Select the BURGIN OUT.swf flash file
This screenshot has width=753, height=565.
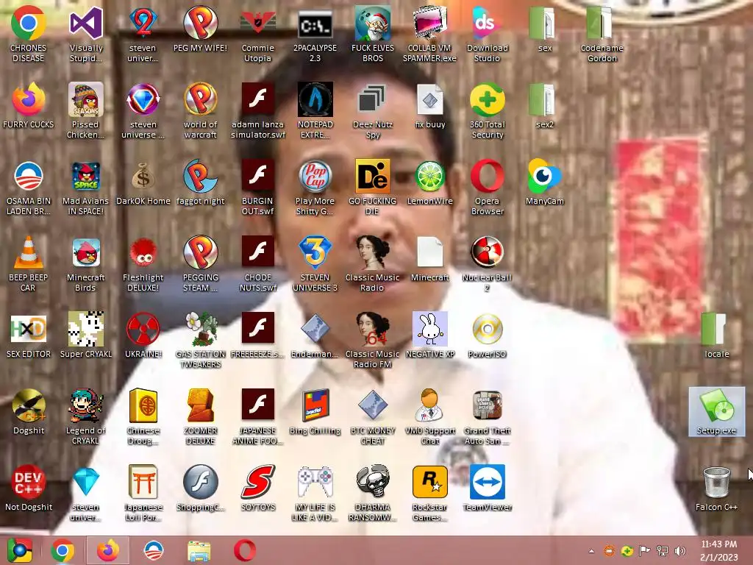pos(258,188)
